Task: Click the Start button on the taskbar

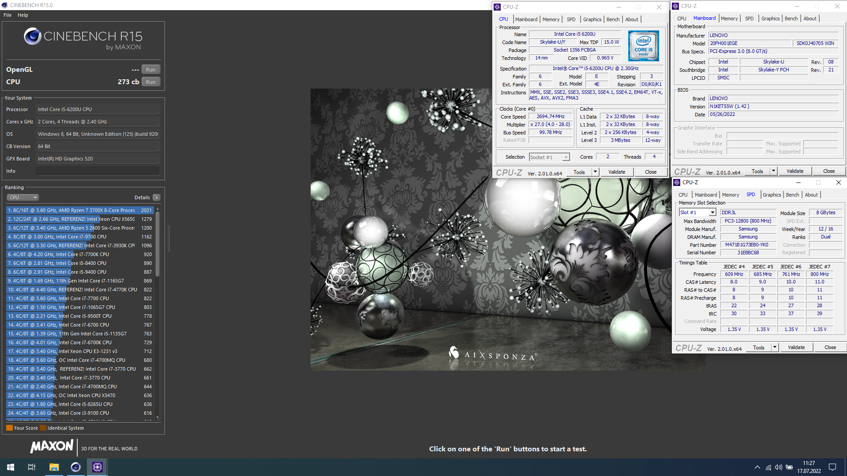Action: pos(11,467)
